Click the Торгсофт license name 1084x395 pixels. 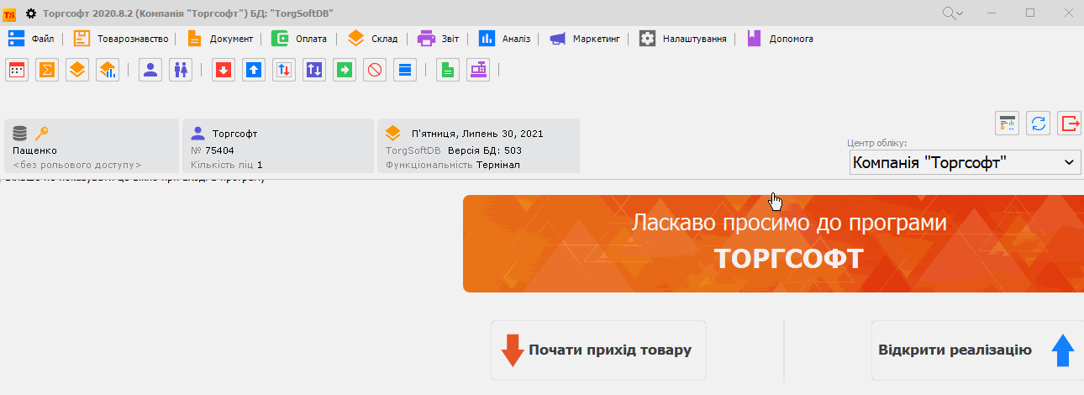(234, 134)
